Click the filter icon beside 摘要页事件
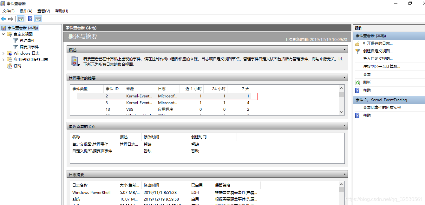The height and width of the screenshot is (205, 425). (15, 47)
